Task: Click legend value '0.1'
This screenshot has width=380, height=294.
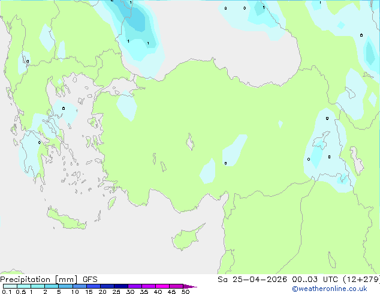Action: [x=7, y=292]
